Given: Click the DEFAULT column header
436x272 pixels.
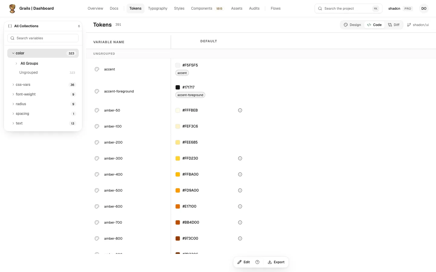Looking at the screenshot, I should click(x=209, y=41).
